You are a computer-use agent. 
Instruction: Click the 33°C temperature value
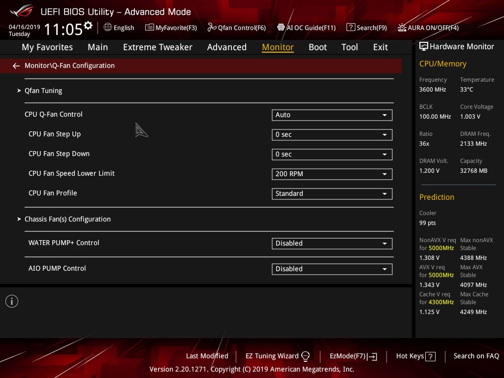click(467, 90)
